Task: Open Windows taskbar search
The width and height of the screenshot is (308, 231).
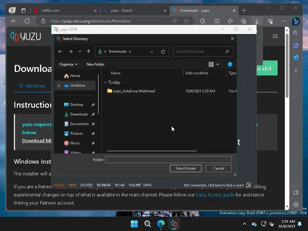Action: (147, 224)
